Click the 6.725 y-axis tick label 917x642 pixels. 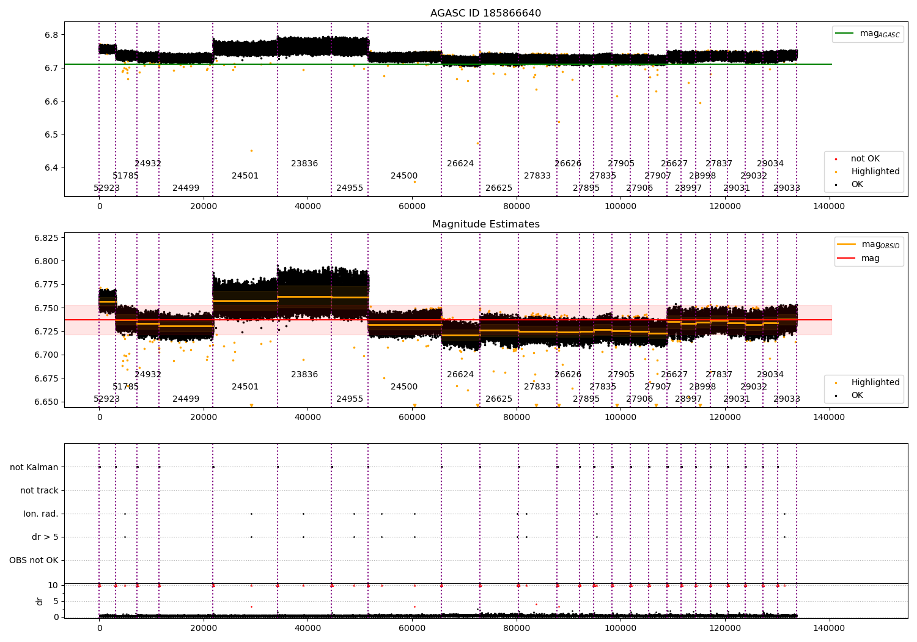click(x=46, y=331)
